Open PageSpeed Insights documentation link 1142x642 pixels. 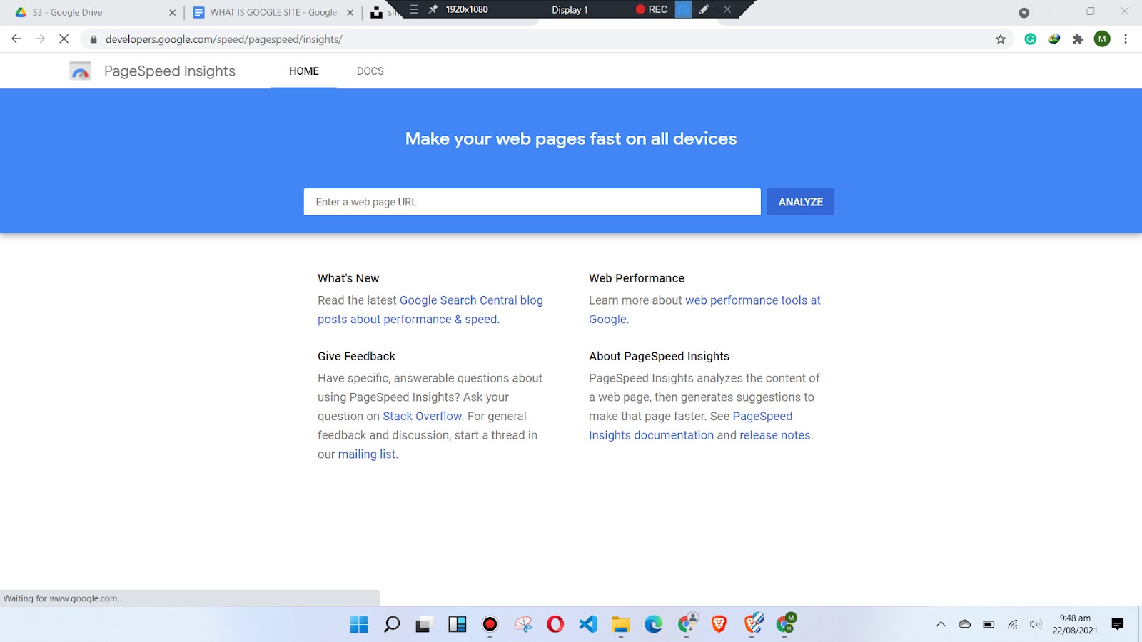pos(690,426)
